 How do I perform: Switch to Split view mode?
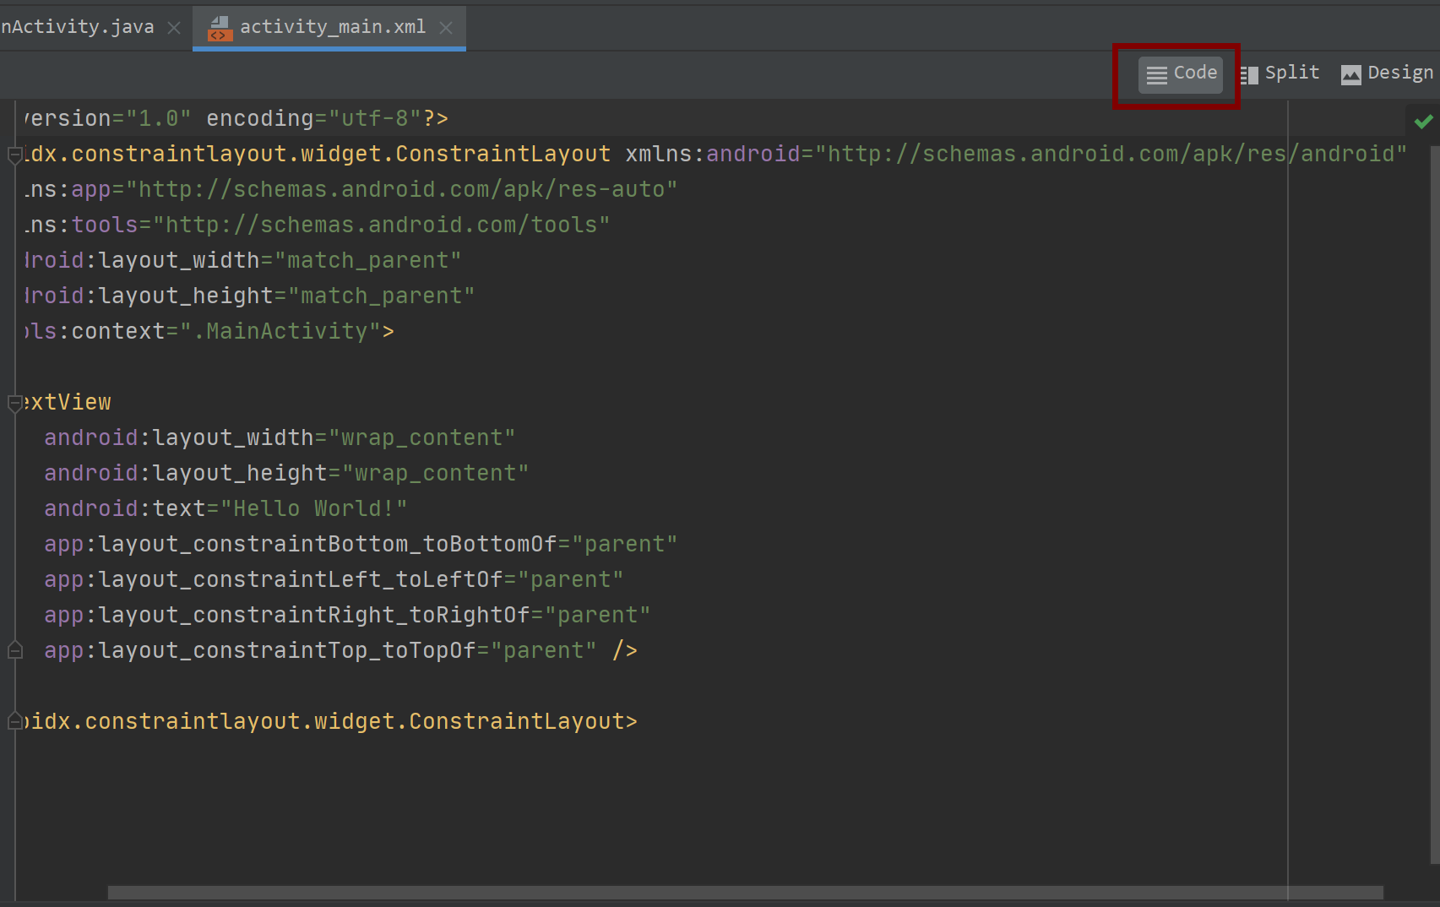click(x=1280, y=74)
